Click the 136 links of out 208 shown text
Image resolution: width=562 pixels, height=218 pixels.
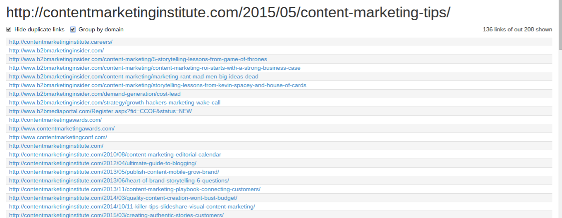click(517, 29)
